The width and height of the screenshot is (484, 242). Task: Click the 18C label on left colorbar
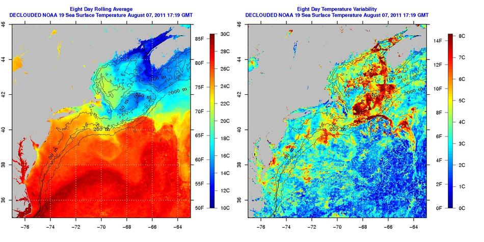[226, 139]
